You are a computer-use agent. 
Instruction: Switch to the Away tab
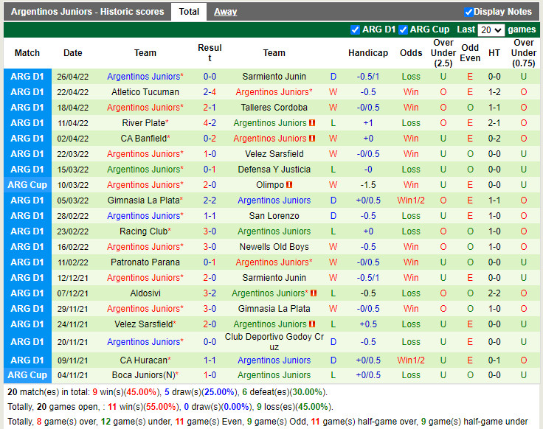pyautogui.click(x=226, y=12)
